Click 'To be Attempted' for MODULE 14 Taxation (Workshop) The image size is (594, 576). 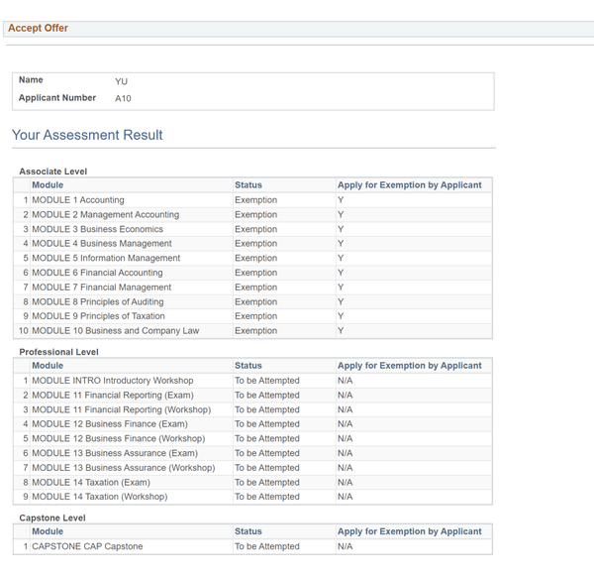point(266,497)
